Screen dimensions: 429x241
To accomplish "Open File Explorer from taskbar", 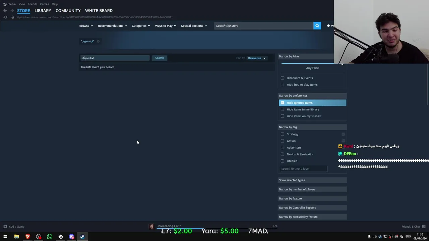I will point(16,237).
